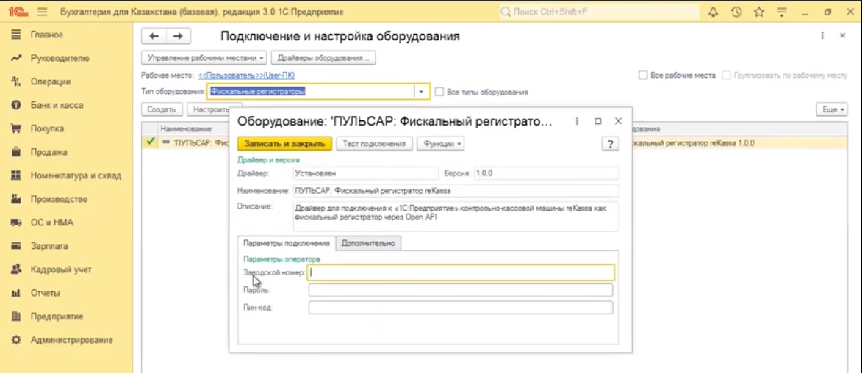
Task: Open Отчеты bar chart icon
Action: point(16,294)
